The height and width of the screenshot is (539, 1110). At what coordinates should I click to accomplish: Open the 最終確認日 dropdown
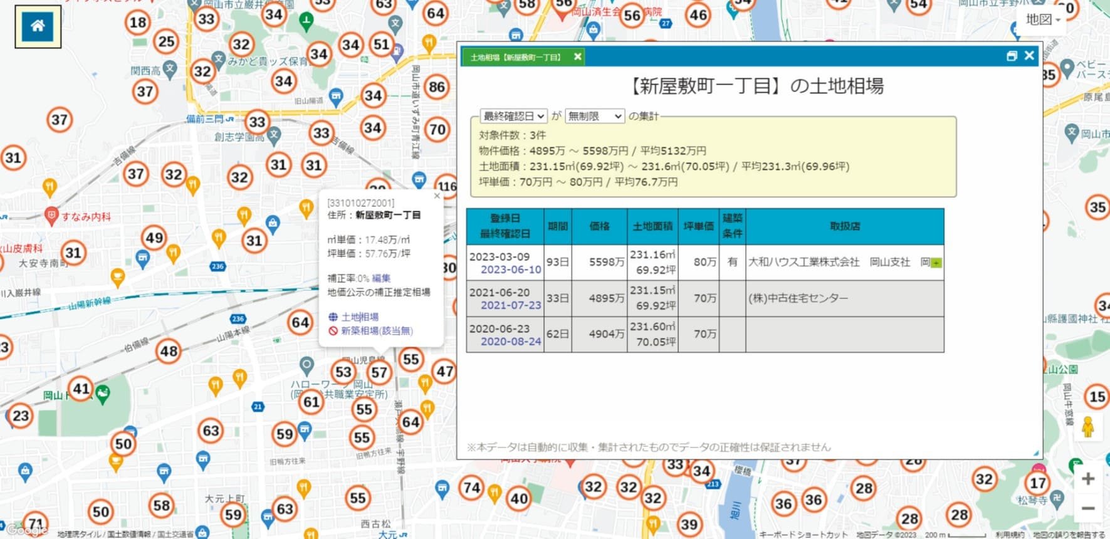click(x=513, y=117)
